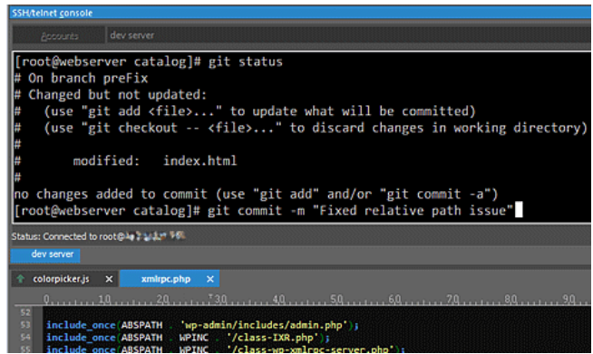Close the xmlrpc.php tab

(x=210, y=279)
